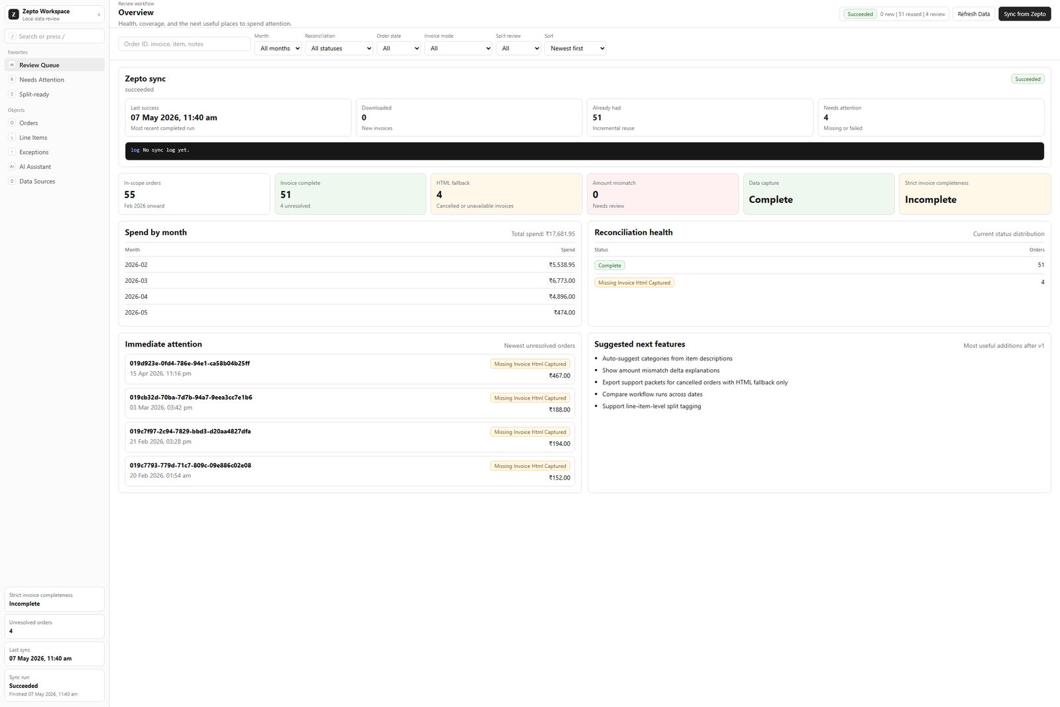
Task: Click the Complete status badge in Reconciliation health
Action: 609,265
